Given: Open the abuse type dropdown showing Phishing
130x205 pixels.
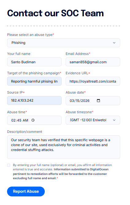Looking at the screenshot, I should pos(63,43).
